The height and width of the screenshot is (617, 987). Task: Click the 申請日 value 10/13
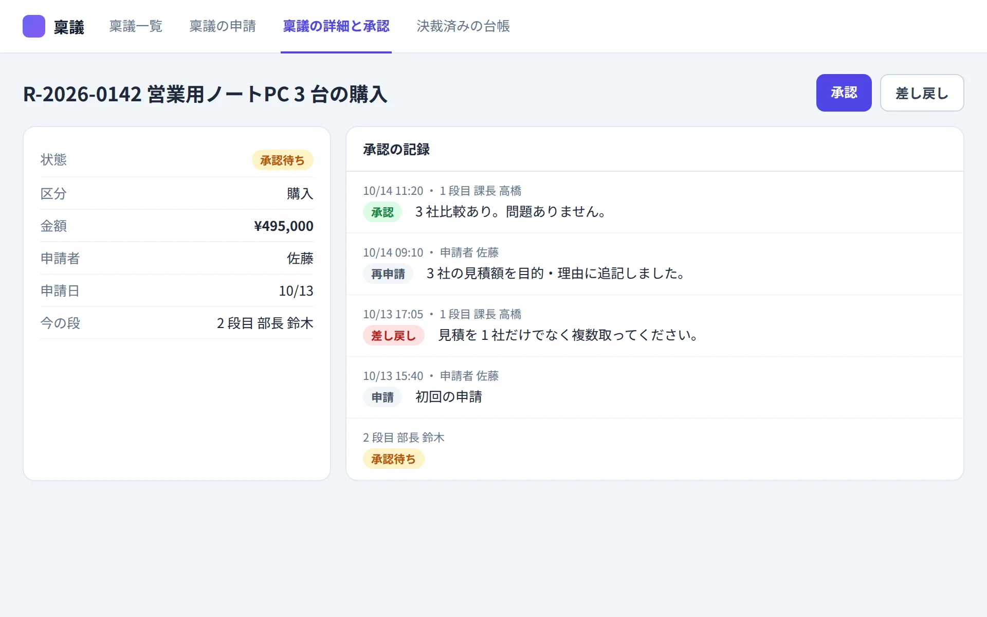click(x=296, y=291)
